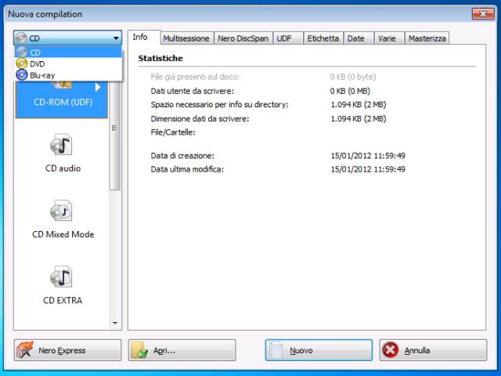This screenshot has width=501, height=376.
Task: Switch to the UDF tab
Action: coord(287,38)
